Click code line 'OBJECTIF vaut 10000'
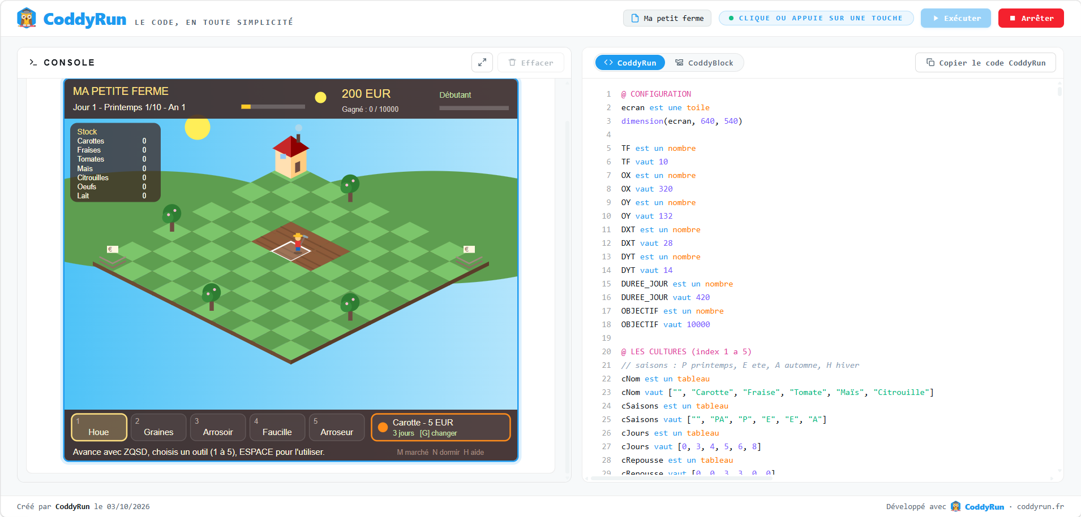Viewport: 1081px width, 517px height. click(x=666, y=324)
